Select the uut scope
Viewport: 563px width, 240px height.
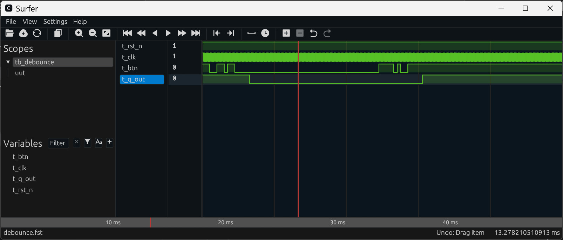[x=20, y=73]
